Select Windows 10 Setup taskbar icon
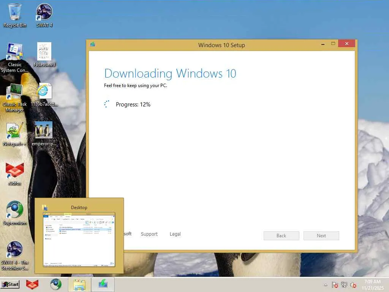The width and height of the screenshot is (389, 292). (103, 284)
